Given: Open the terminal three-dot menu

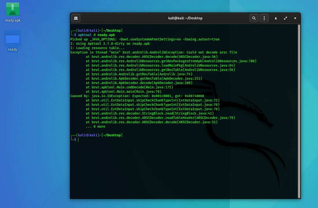Looking at the screenshot, I should point(264,18).
